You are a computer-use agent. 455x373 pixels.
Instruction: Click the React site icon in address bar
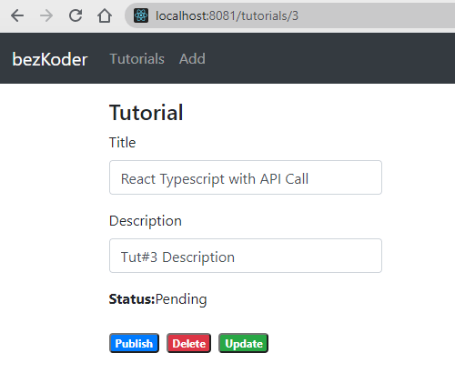141,15
